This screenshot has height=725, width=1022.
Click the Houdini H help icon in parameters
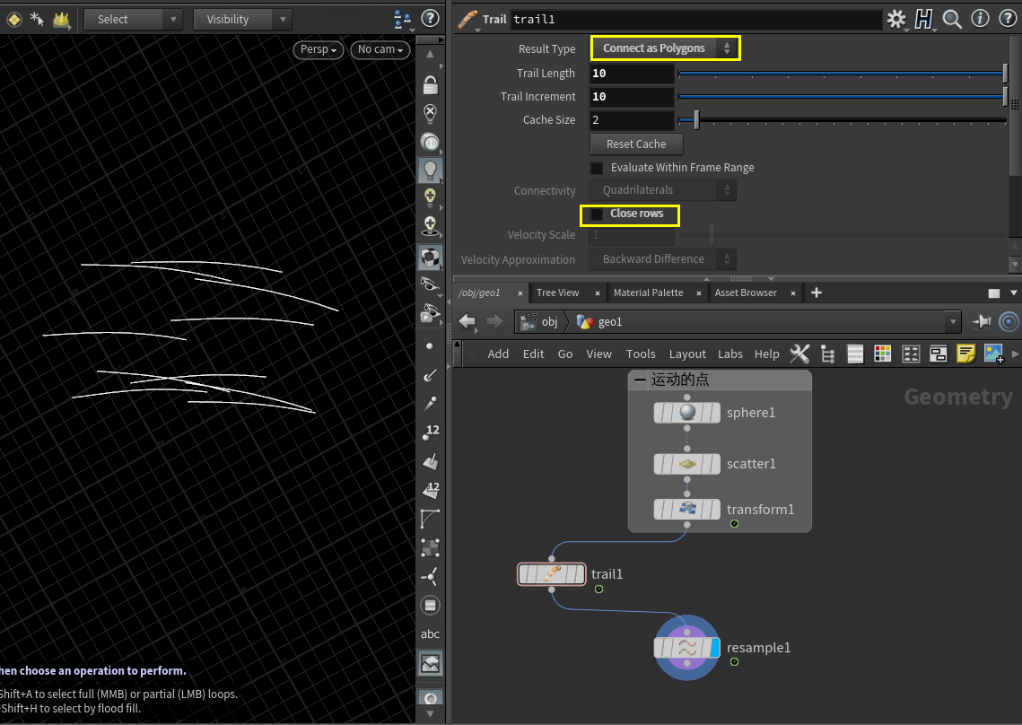[x=923, y=20]
